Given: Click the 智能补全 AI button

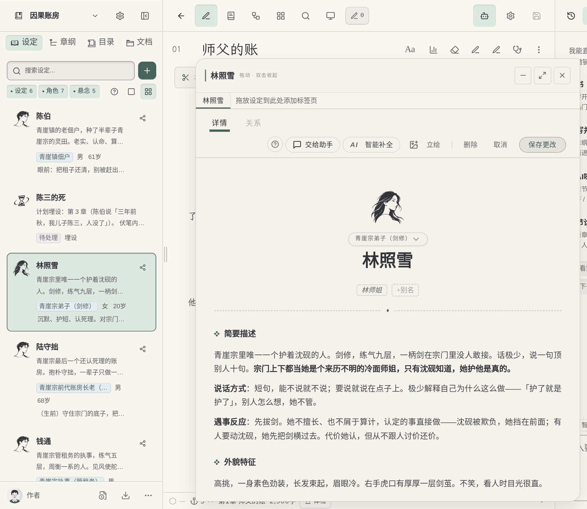Looking at the screenshot, I should tap(371, 145).
